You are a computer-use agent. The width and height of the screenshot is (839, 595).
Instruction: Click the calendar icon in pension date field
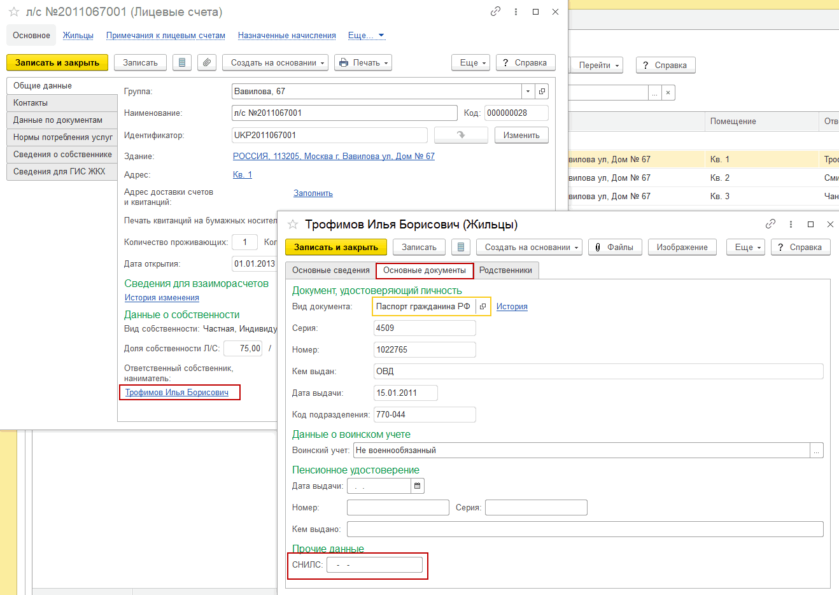click(418, 486)
